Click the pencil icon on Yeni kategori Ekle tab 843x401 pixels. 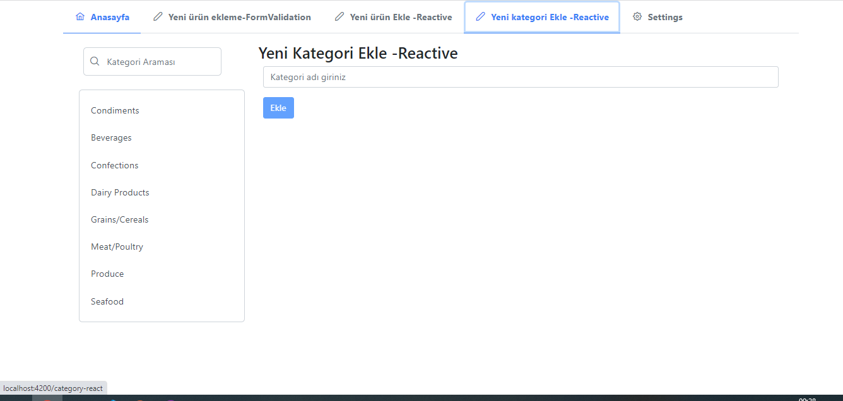click(481, 17)
